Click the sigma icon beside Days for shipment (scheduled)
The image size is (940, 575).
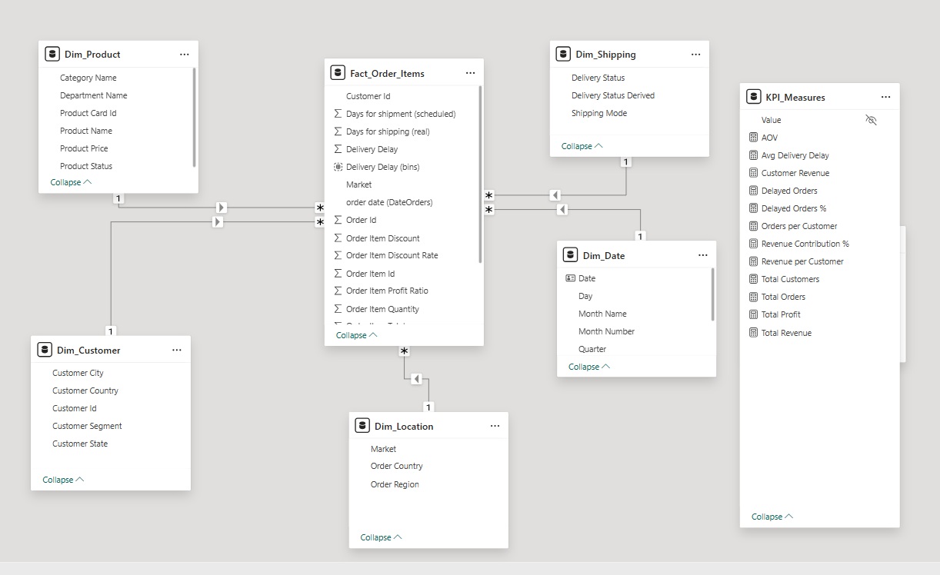pos(337,113)
